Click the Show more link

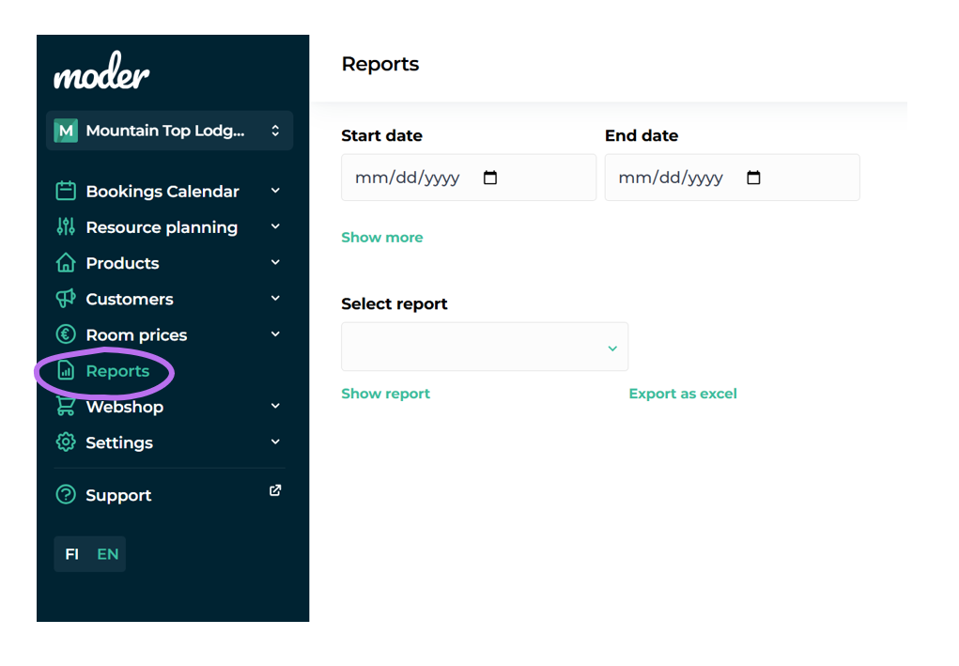coord(382,238)
